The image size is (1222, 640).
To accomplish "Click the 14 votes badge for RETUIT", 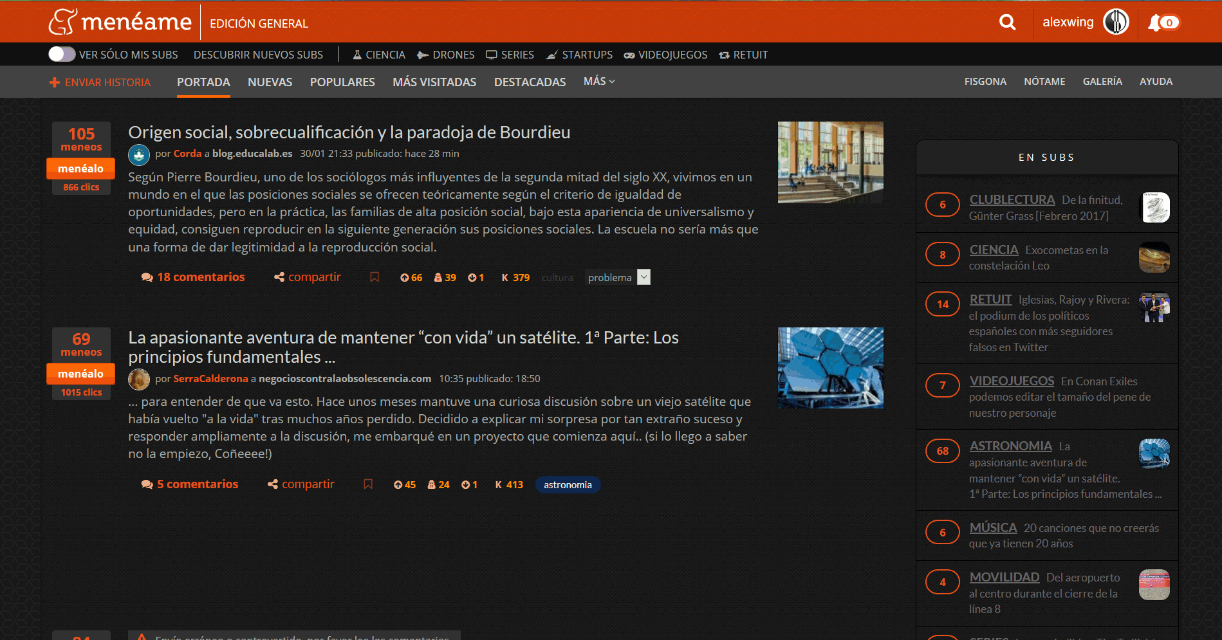I will [943, 304].
